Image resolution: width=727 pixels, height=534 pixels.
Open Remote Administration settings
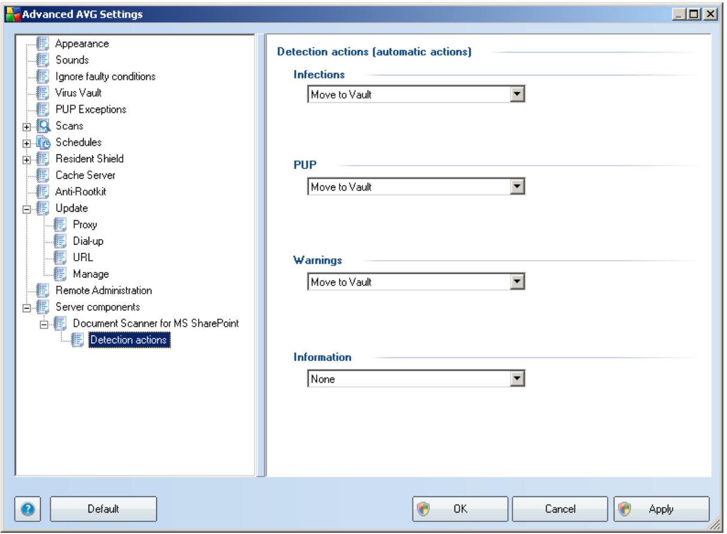pos(103,291)
